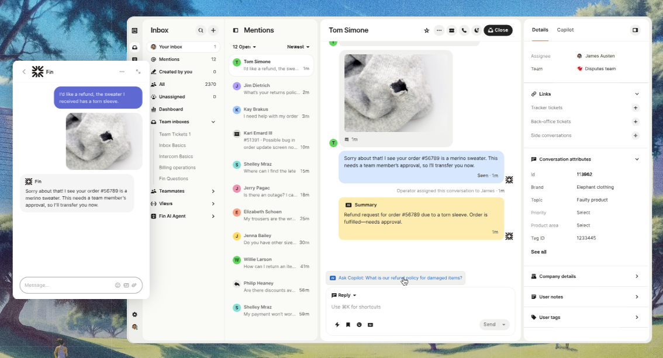Image resolution: width=663 pixels, height=358 pixels.
Task: Click the search icon next to Inbox
Action: (x=201, y=30)
